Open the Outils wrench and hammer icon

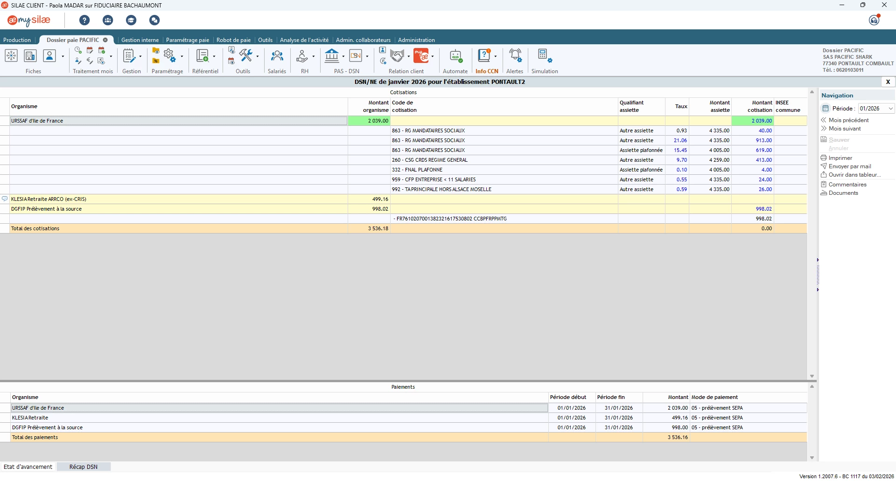coord(245,55)
